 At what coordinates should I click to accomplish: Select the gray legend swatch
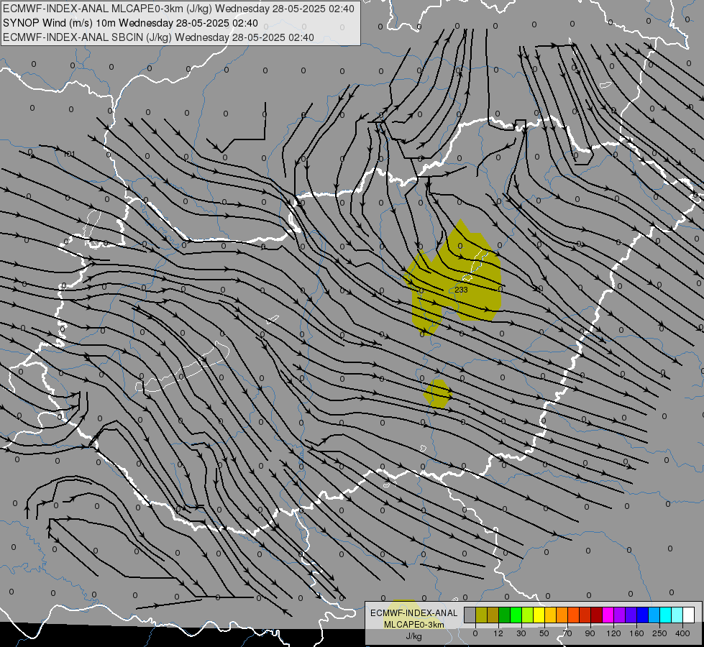[470, 615]
